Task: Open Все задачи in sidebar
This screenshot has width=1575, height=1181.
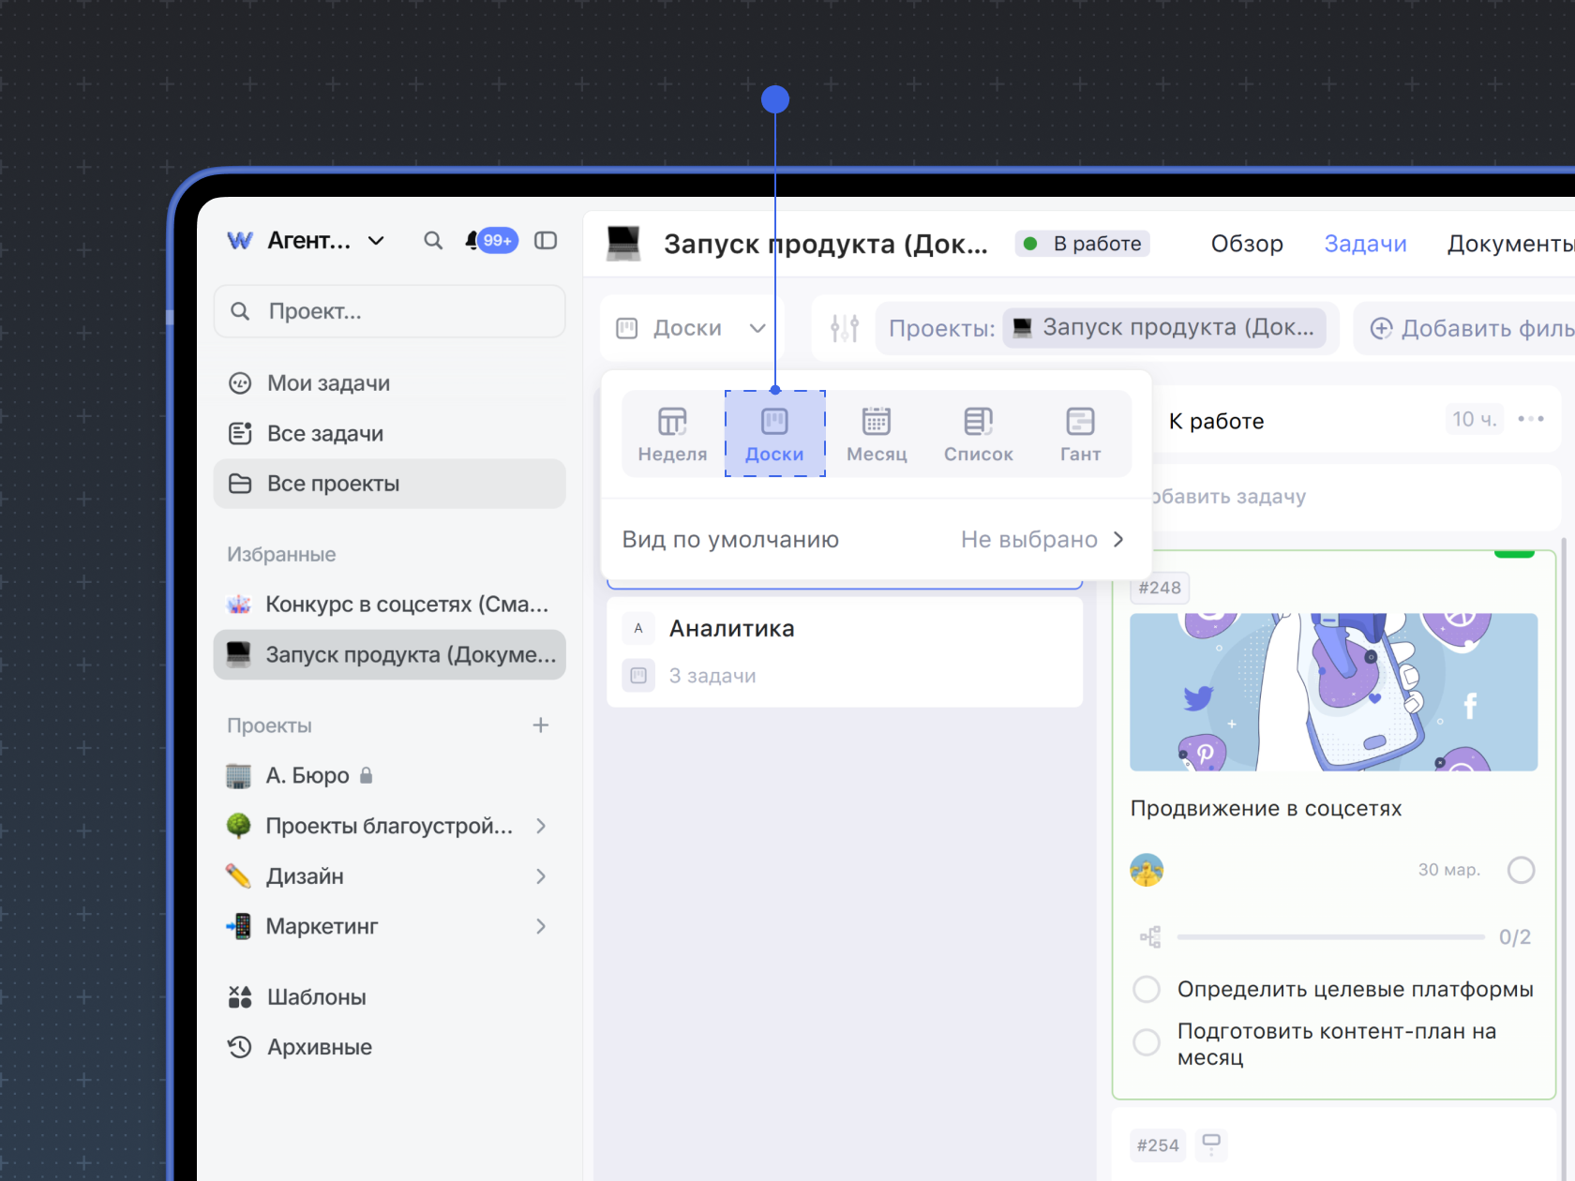Action: click(324, 434)
